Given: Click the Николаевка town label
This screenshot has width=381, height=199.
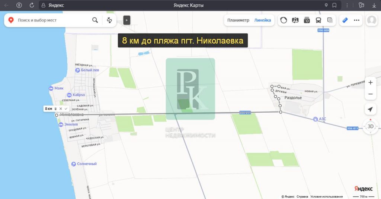Looking at the screenshot, I should click(72, 115).
